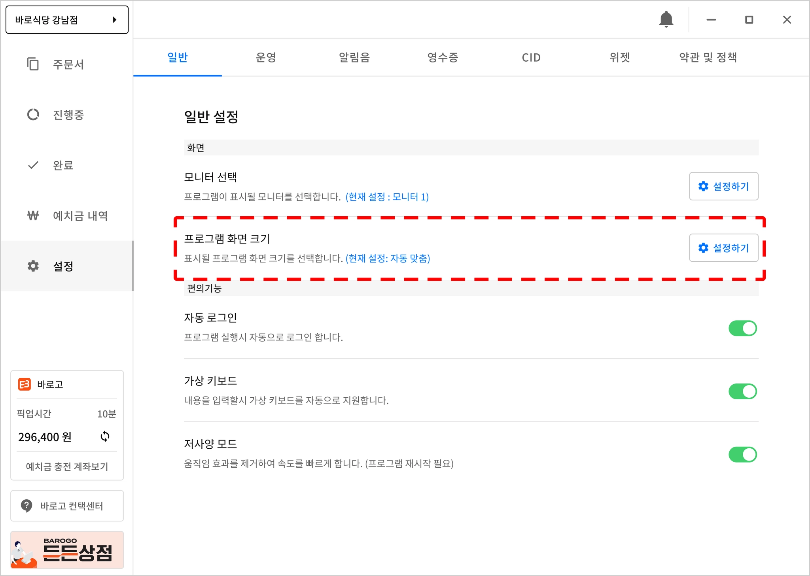The width and height of the screenshot is (810, 576).
Task: Open 주문서 from the sidebar
Action: pos(55,64)
